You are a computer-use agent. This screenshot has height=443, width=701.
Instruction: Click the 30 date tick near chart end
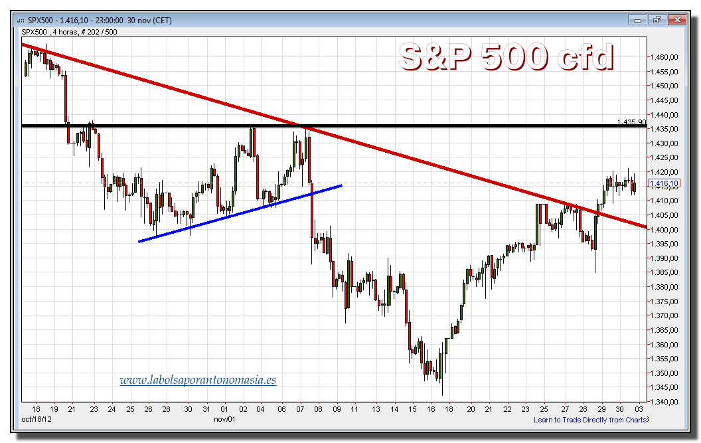(x=619, y=409)
